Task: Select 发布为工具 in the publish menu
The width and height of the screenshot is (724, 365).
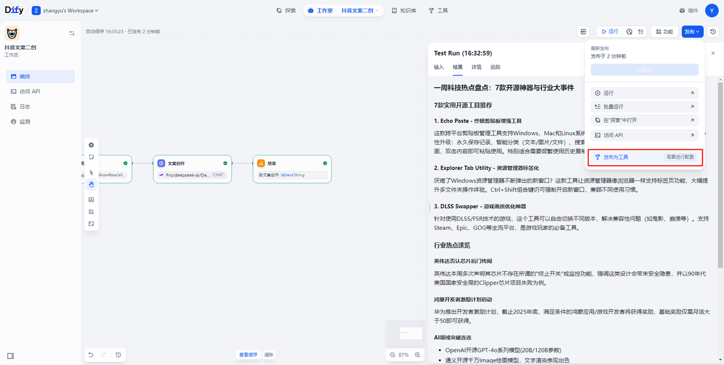Action: (x=615, y=157)
